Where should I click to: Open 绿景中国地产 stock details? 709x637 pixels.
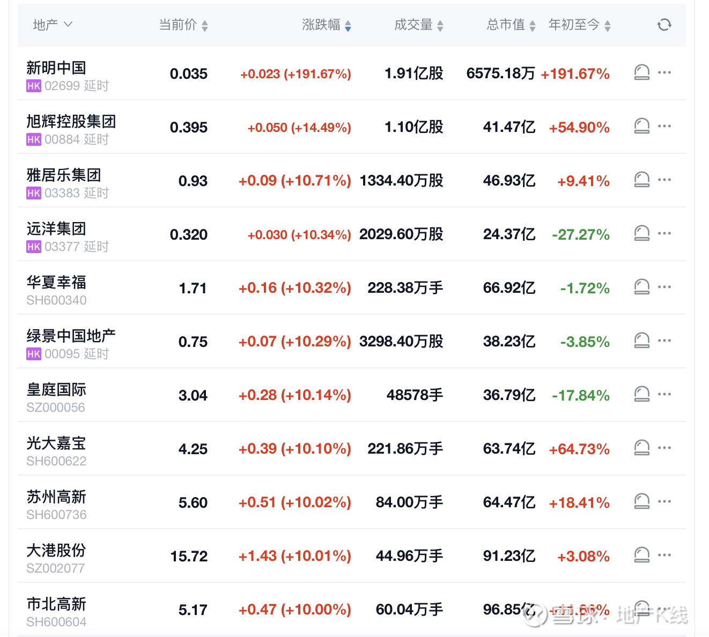71,336
